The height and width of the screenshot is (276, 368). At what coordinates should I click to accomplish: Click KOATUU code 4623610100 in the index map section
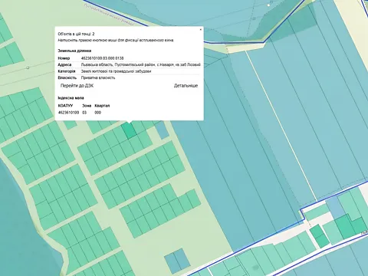pos(68,113)
